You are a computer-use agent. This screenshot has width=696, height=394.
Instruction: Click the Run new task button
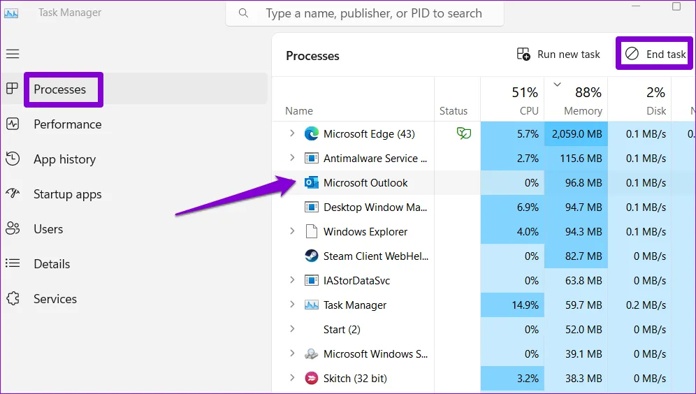pos(558,54)
